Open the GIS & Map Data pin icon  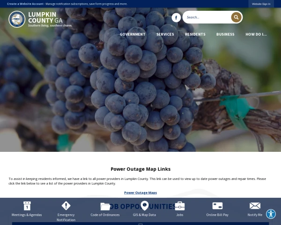pos(144,206)
